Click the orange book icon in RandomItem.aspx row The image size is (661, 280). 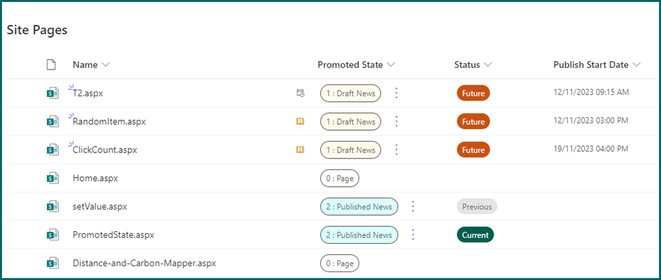(x=300, y=122)
